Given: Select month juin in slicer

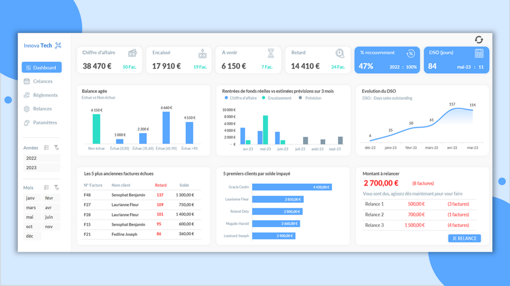Looking at the screenshot, I should [x=51, y=217].
